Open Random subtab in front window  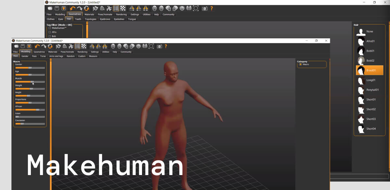71,56
